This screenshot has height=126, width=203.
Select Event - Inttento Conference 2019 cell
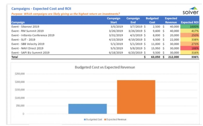[33, 35]
